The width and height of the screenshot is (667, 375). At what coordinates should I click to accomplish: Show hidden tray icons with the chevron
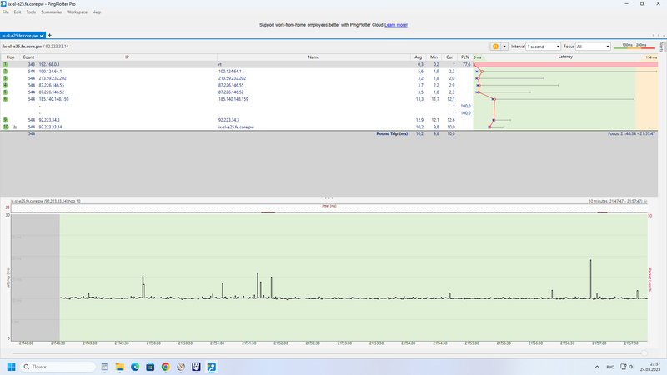(597, 367)
